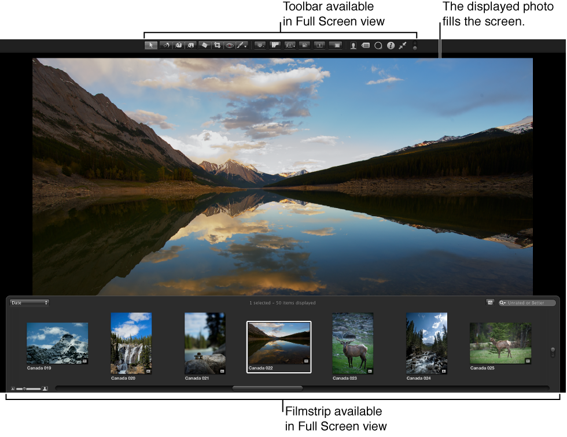The image size is (567, 437).
Task: Select the Selection arrow tool
Action: tap(150, 46)
